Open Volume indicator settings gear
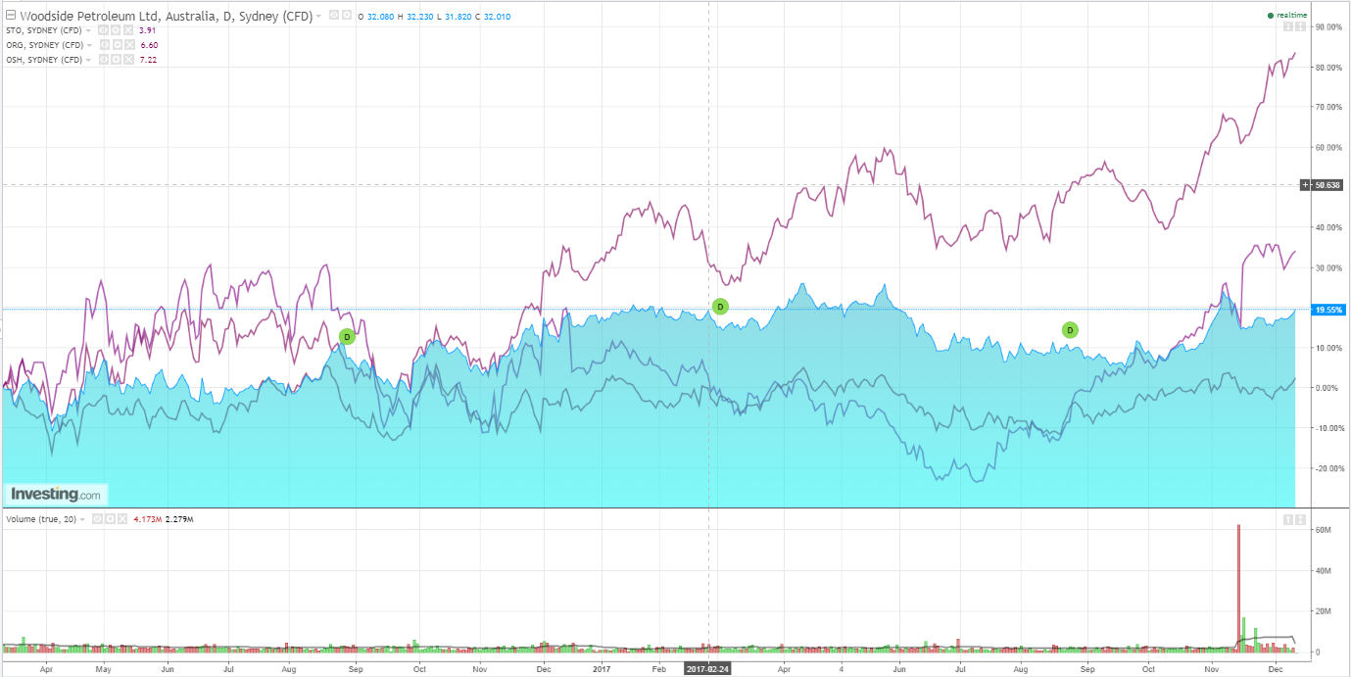The image size is (1351, 677). tap(110, 518)
